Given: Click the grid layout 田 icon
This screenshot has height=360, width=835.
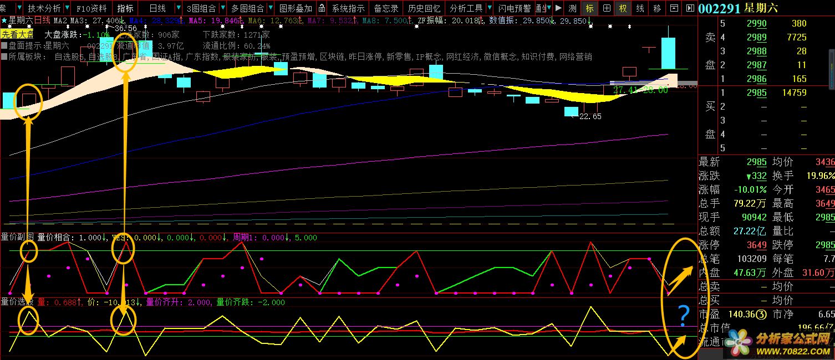Looking at the screenshot, I should click(607, 8).
